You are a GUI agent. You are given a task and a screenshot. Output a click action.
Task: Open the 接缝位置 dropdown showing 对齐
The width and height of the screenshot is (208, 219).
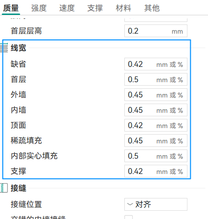click(156, 204)
